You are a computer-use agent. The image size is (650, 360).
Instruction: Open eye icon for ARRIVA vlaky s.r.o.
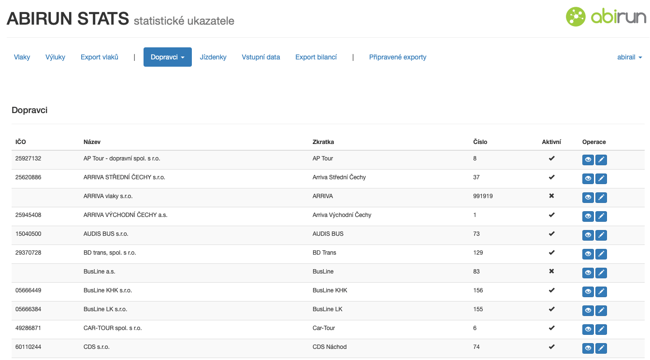pos(588,198)
